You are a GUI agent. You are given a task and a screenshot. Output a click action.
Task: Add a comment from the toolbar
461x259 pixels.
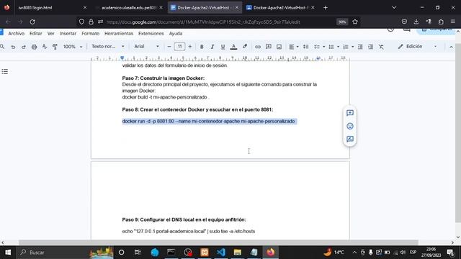269,47
